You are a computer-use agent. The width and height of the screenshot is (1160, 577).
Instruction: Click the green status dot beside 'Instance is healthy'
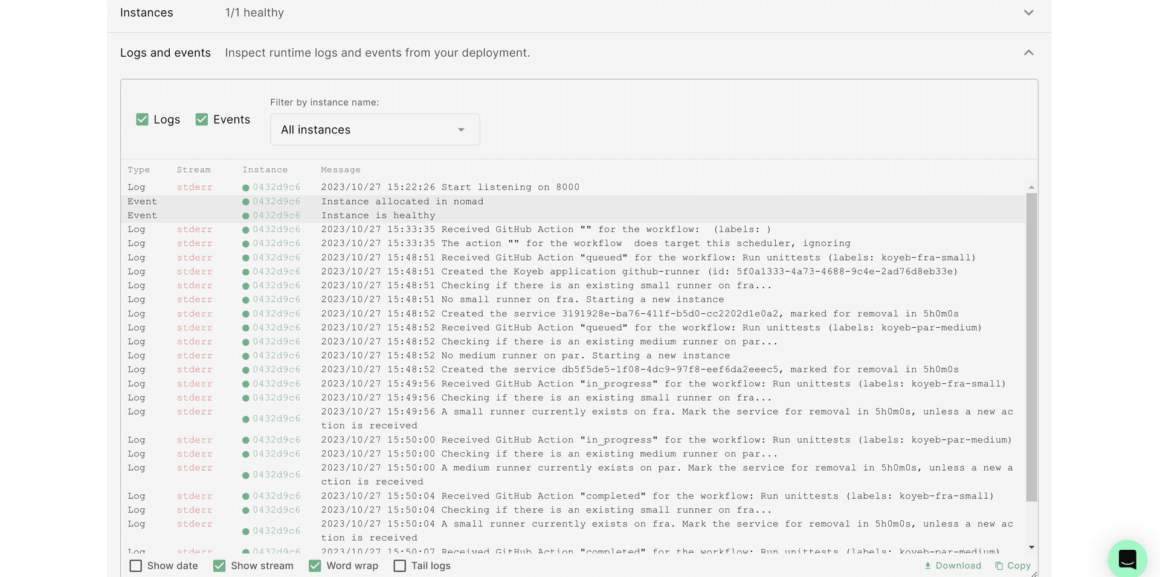click(246, 216)
